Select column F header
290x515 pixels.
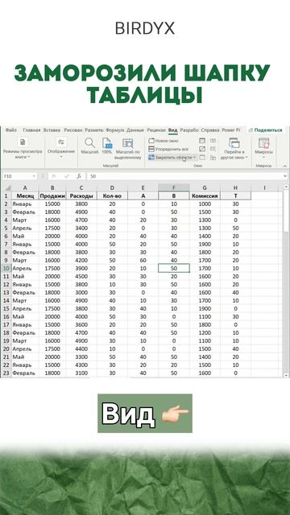click(174, 187)
